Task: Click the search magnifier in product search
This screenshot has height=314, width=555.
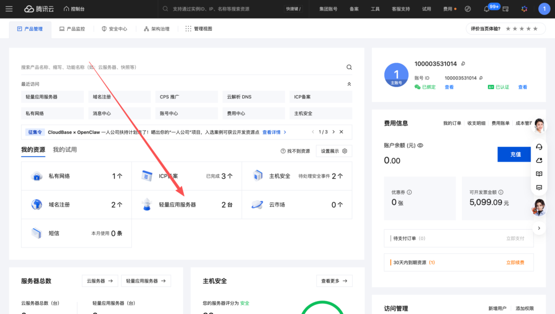Action: click(x=349, y=67)
